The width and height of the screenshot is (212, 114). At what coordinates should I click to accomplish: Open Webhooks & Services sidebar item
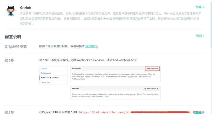pos(50,78)
